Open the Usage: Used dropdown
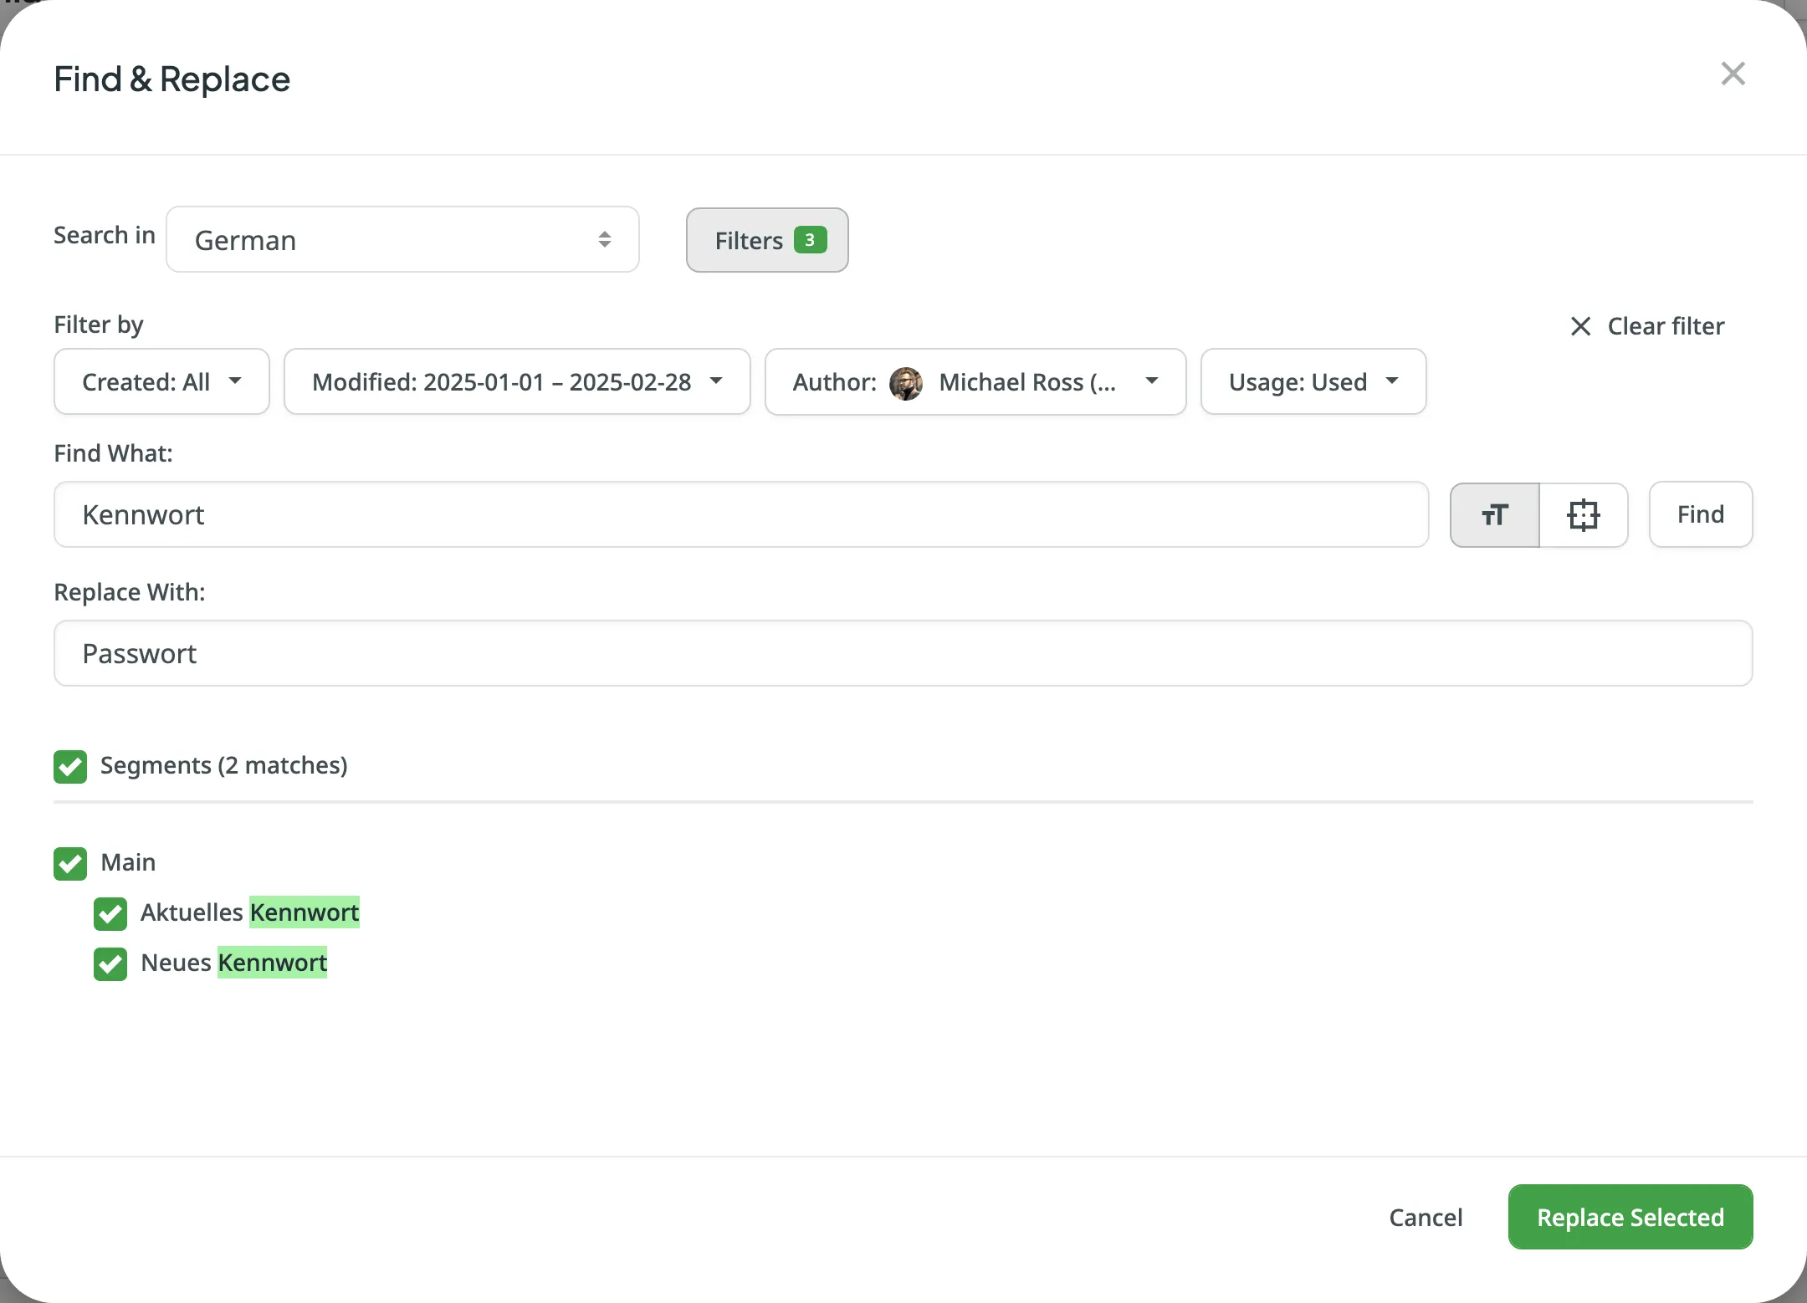This screenshot has width=1807, height=1303. pyautogui.click(x=1313, y=382)
